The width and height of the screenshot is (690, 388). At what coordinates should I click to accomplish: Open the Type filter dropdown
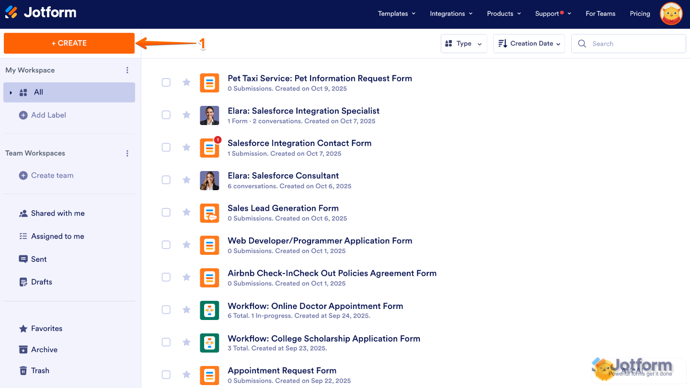pos(464,44)
